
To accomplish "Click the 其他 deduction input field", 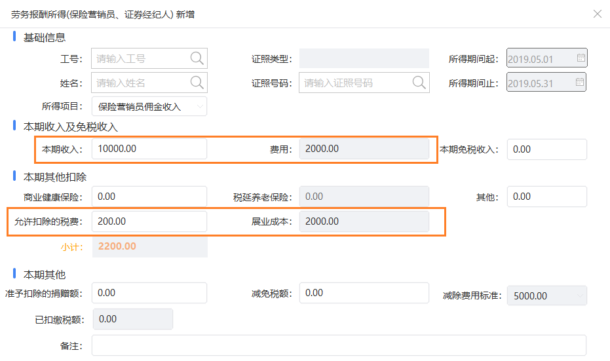I will (x=547, y=197).
